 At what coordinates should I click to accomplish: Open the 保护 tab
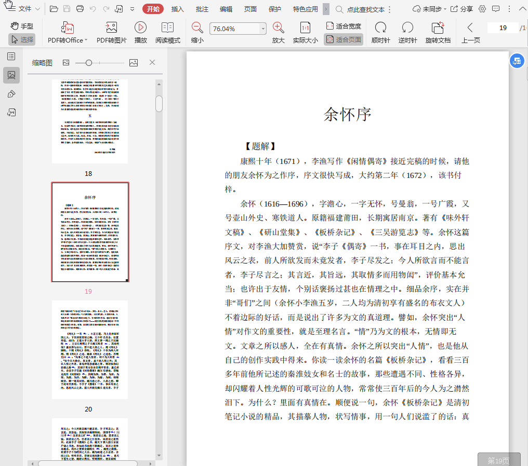275,9
